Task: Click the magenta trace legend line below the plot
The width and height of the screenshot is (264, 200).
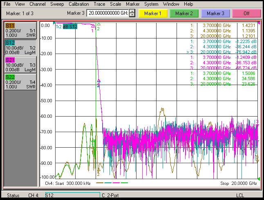Action: (116, 183)
